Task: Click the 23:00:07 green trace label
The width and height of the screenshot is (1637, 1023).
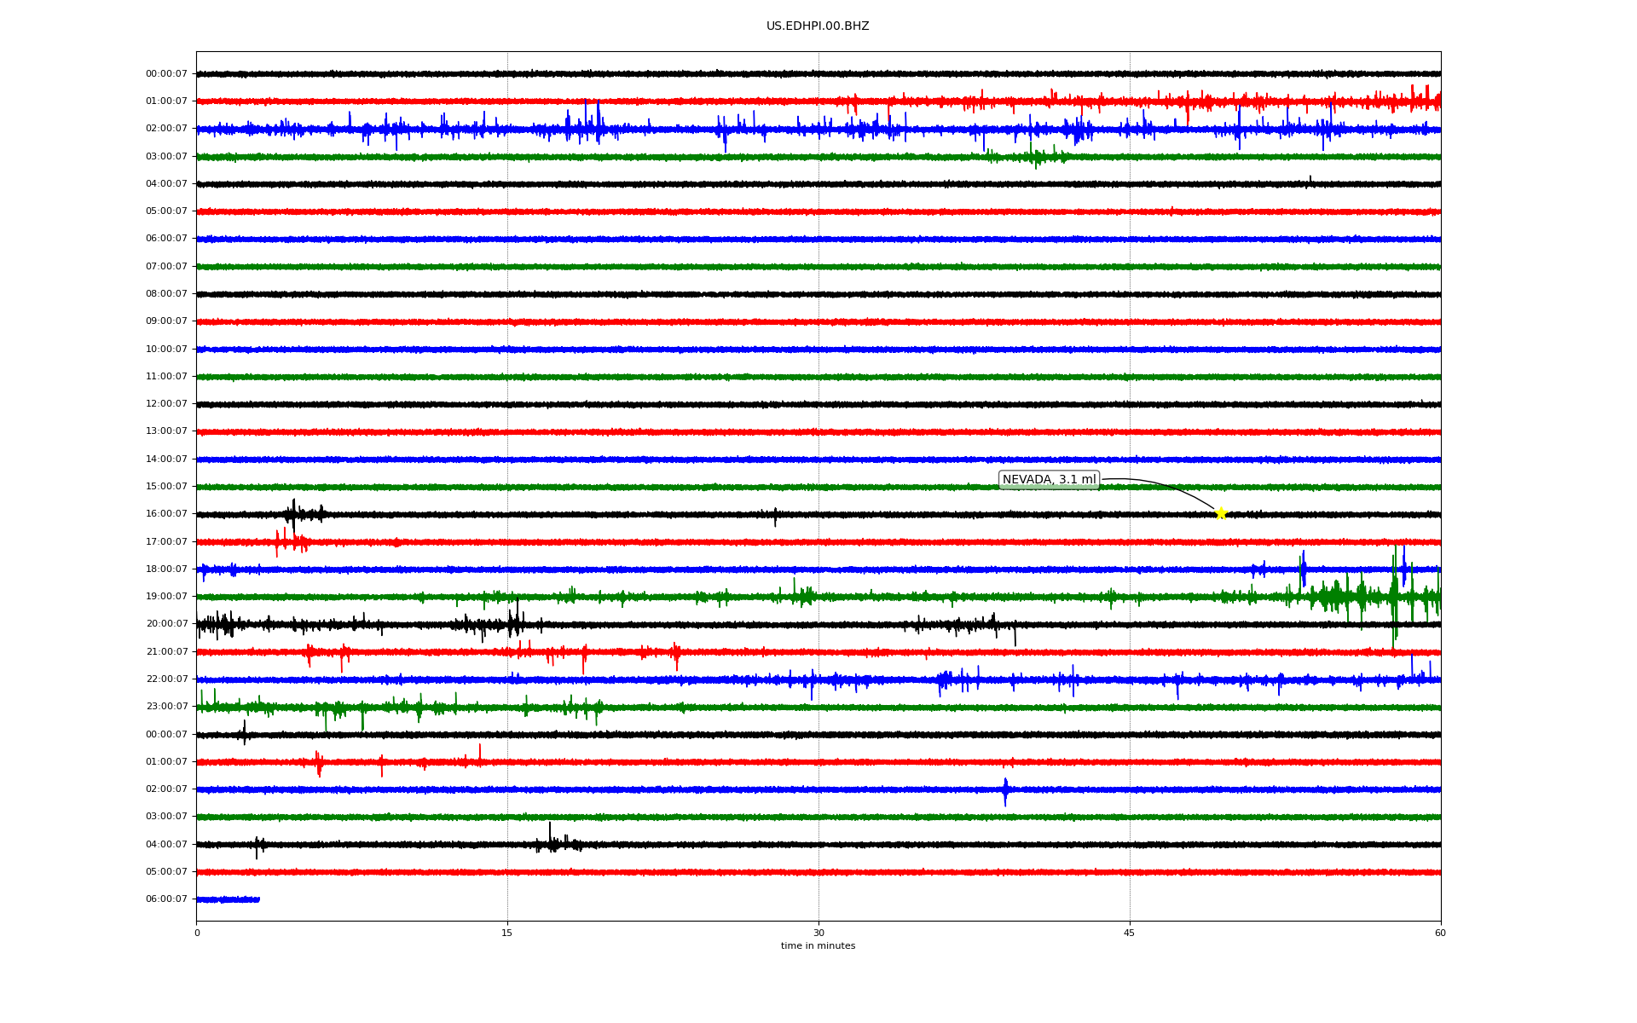Action: click(x=166, y=707)
